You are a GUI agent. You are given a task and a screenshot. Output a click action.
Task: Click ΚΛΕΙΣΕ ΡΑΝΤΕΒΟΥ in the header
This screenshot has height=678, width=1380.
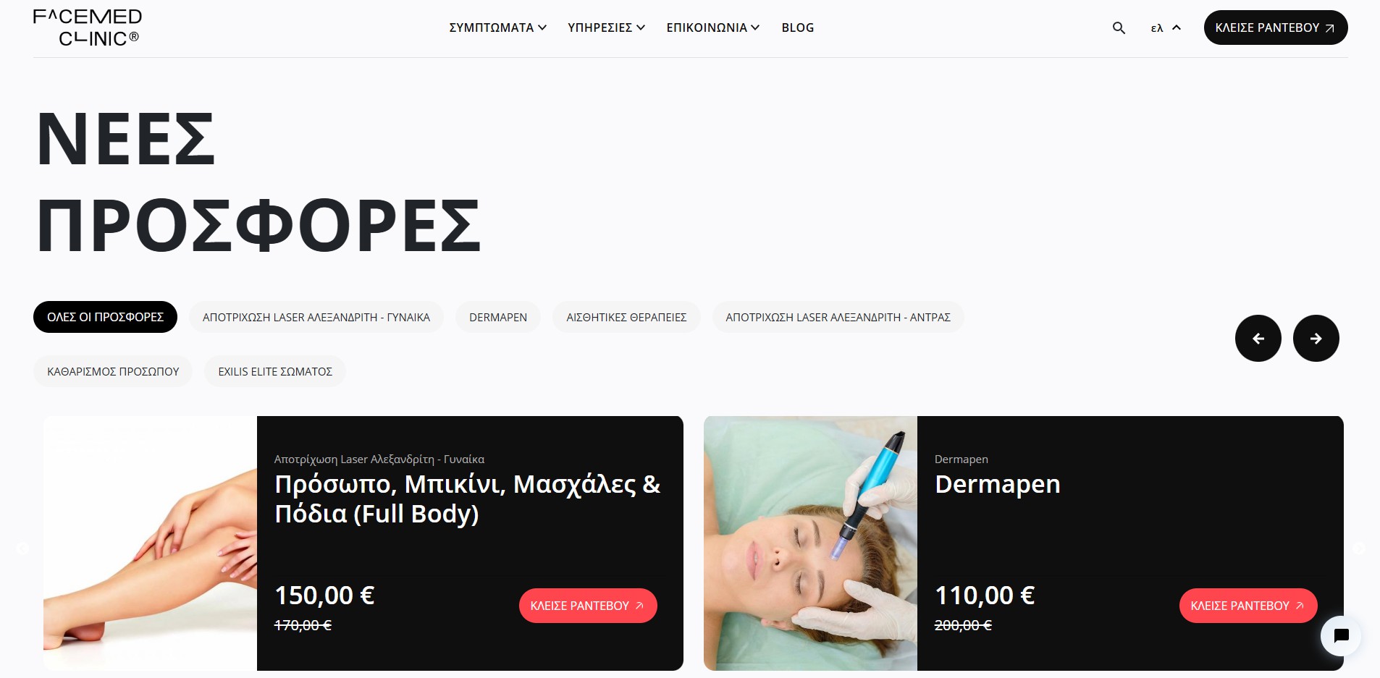pyautogui.click(x=1275, y=27)
